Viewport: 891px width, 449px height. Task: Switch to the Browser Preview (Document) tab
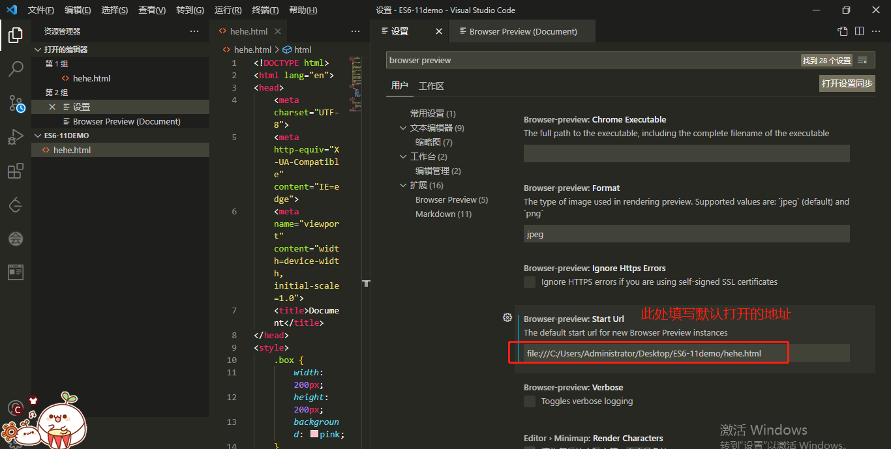coord(522,31)
